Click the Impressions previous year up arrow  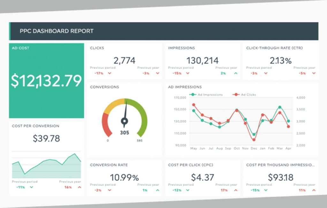236,73
